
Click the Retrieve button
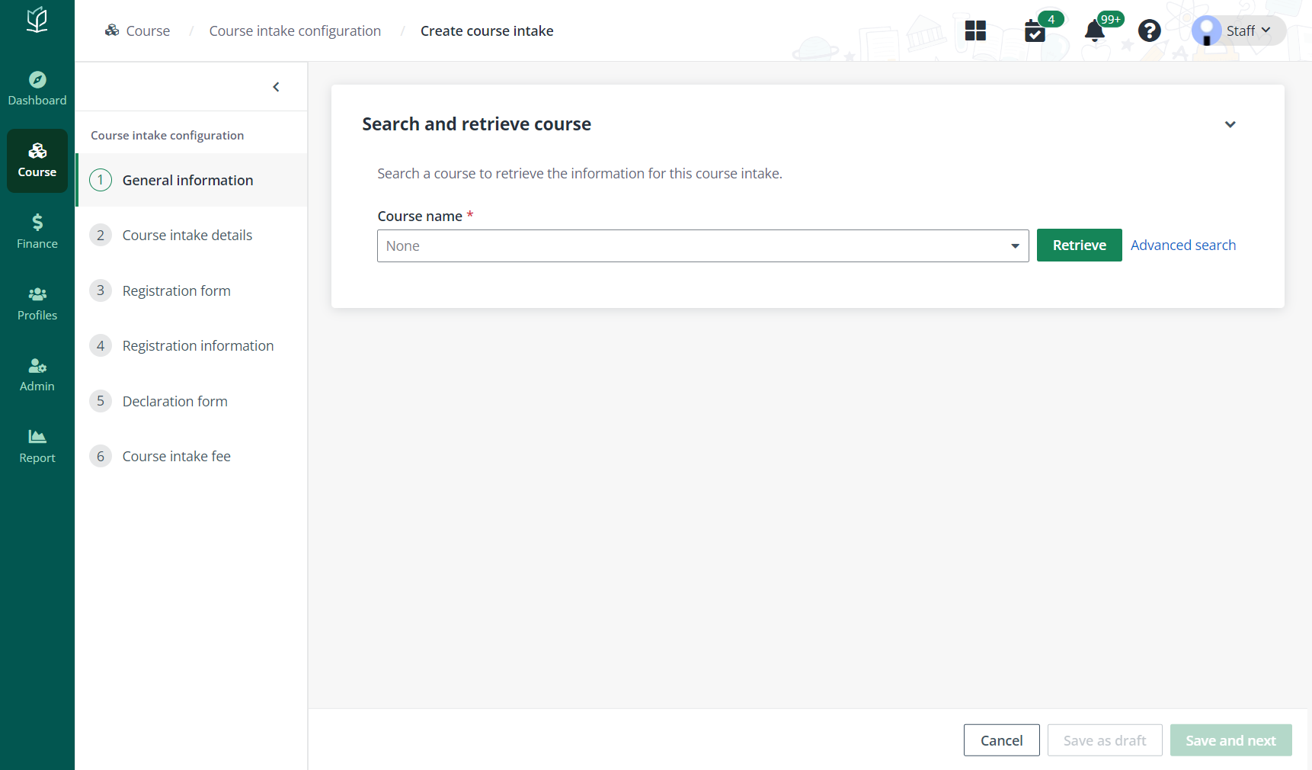tap(1079, 245)
